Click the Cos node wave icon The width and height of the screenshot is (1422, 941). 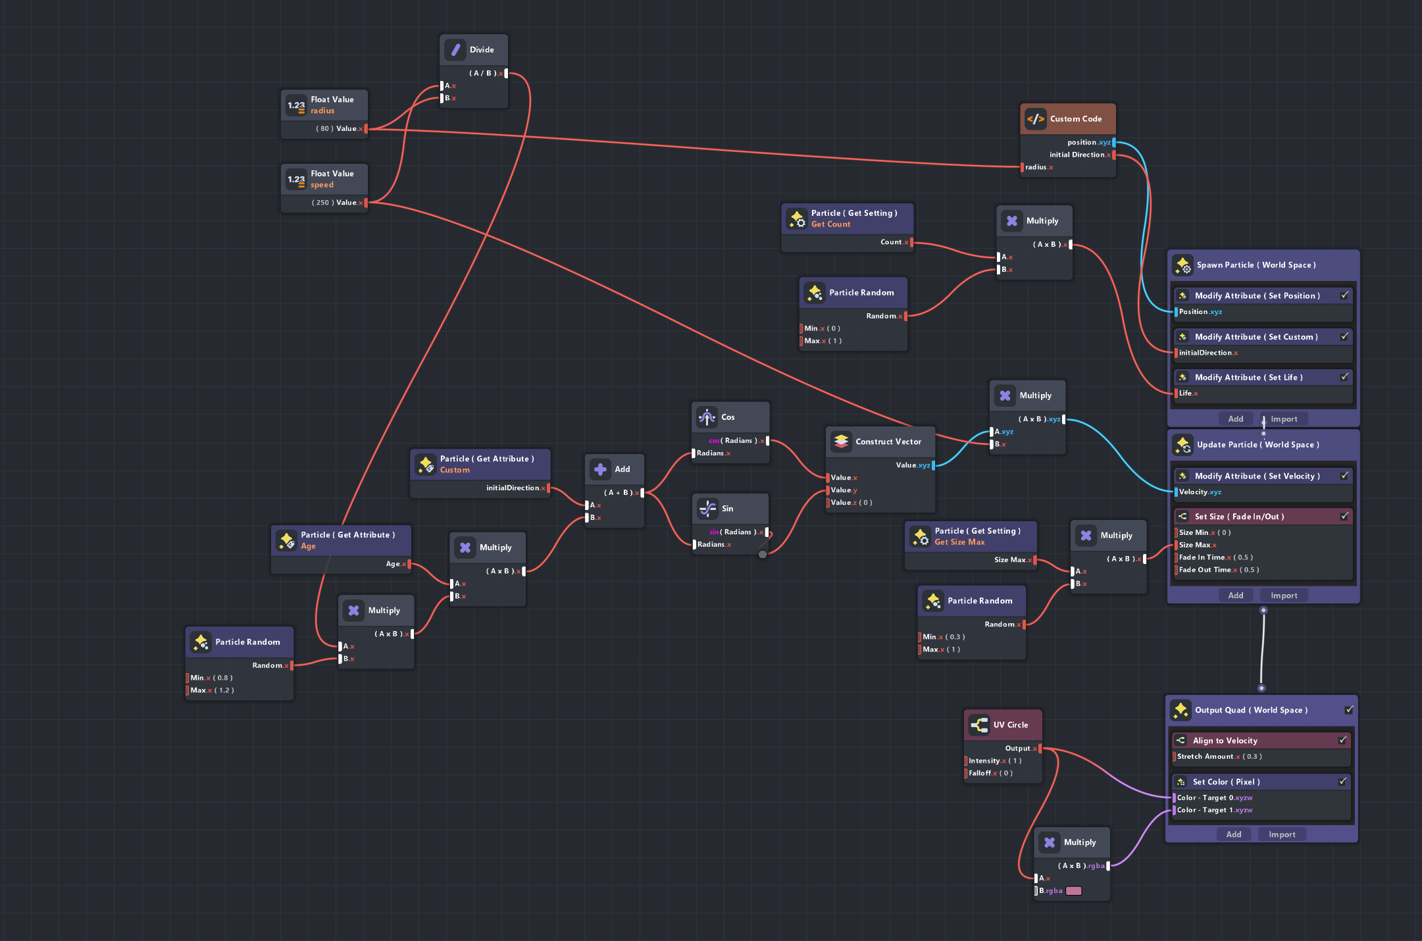tap(707, 417)
